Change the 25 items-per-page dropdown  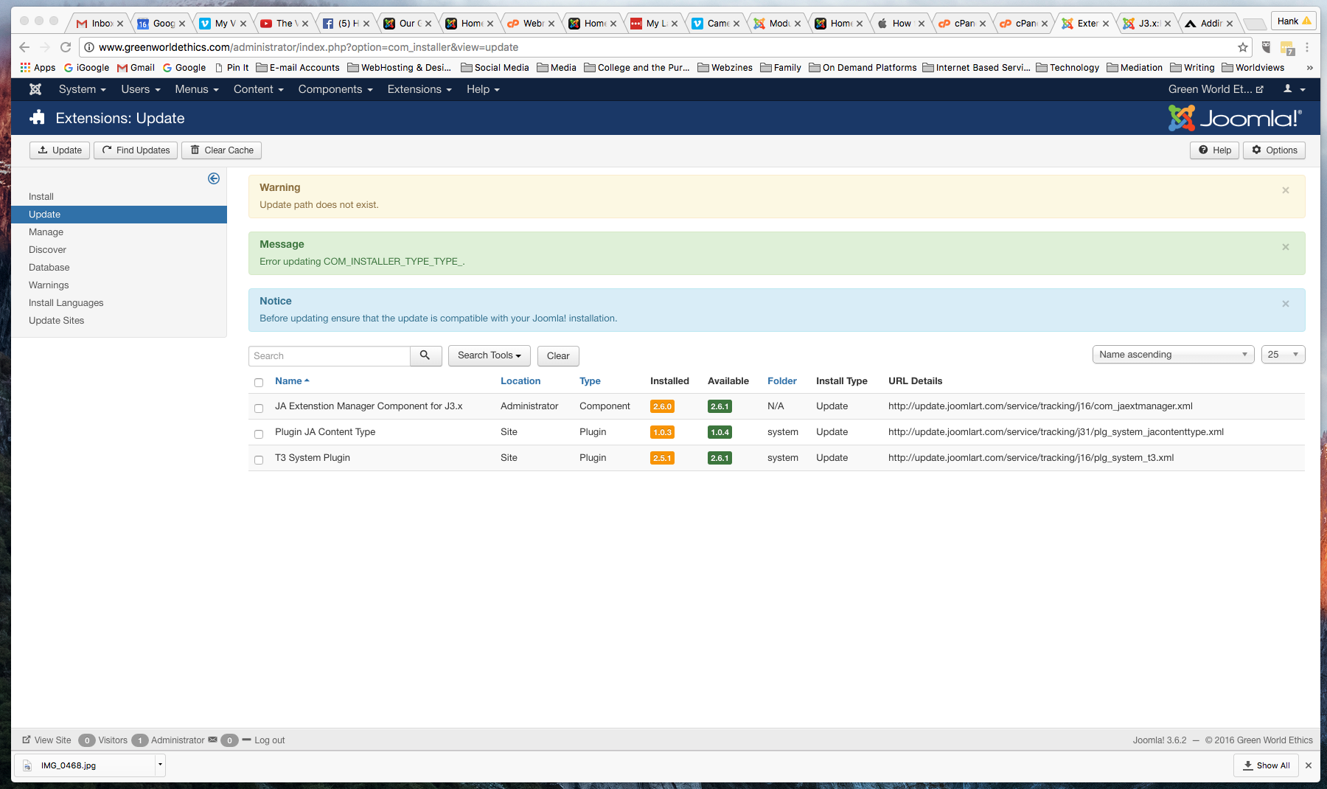1283,355
